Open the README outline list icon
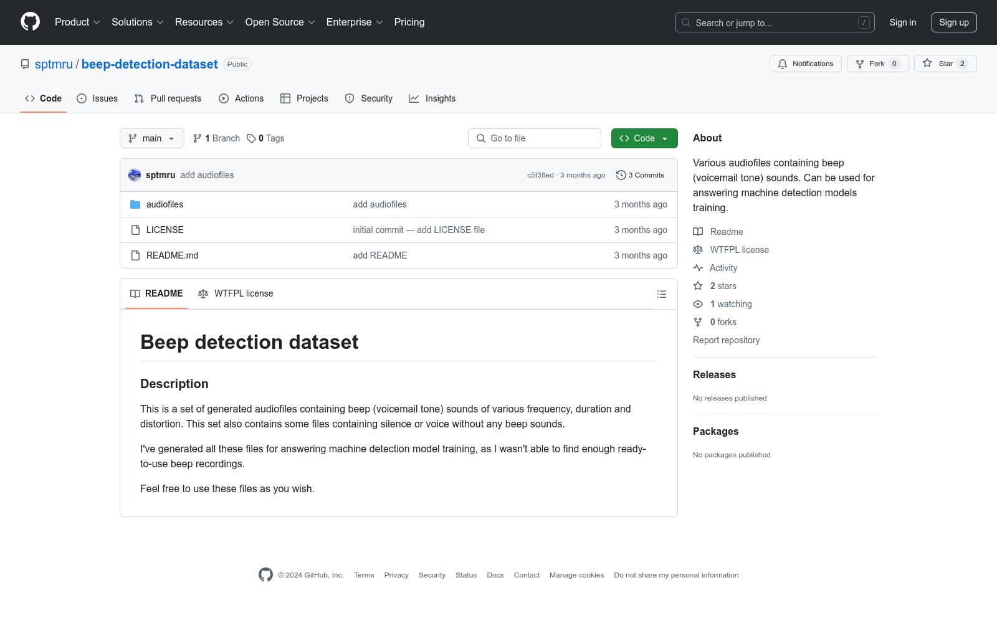The height and width of the screenshot is (623, 997). click(x=662, y=294)
